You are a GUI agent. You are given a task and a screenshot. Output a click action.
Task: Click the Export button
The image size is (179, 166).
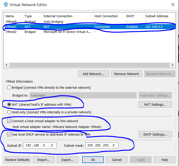coord(68,160)
